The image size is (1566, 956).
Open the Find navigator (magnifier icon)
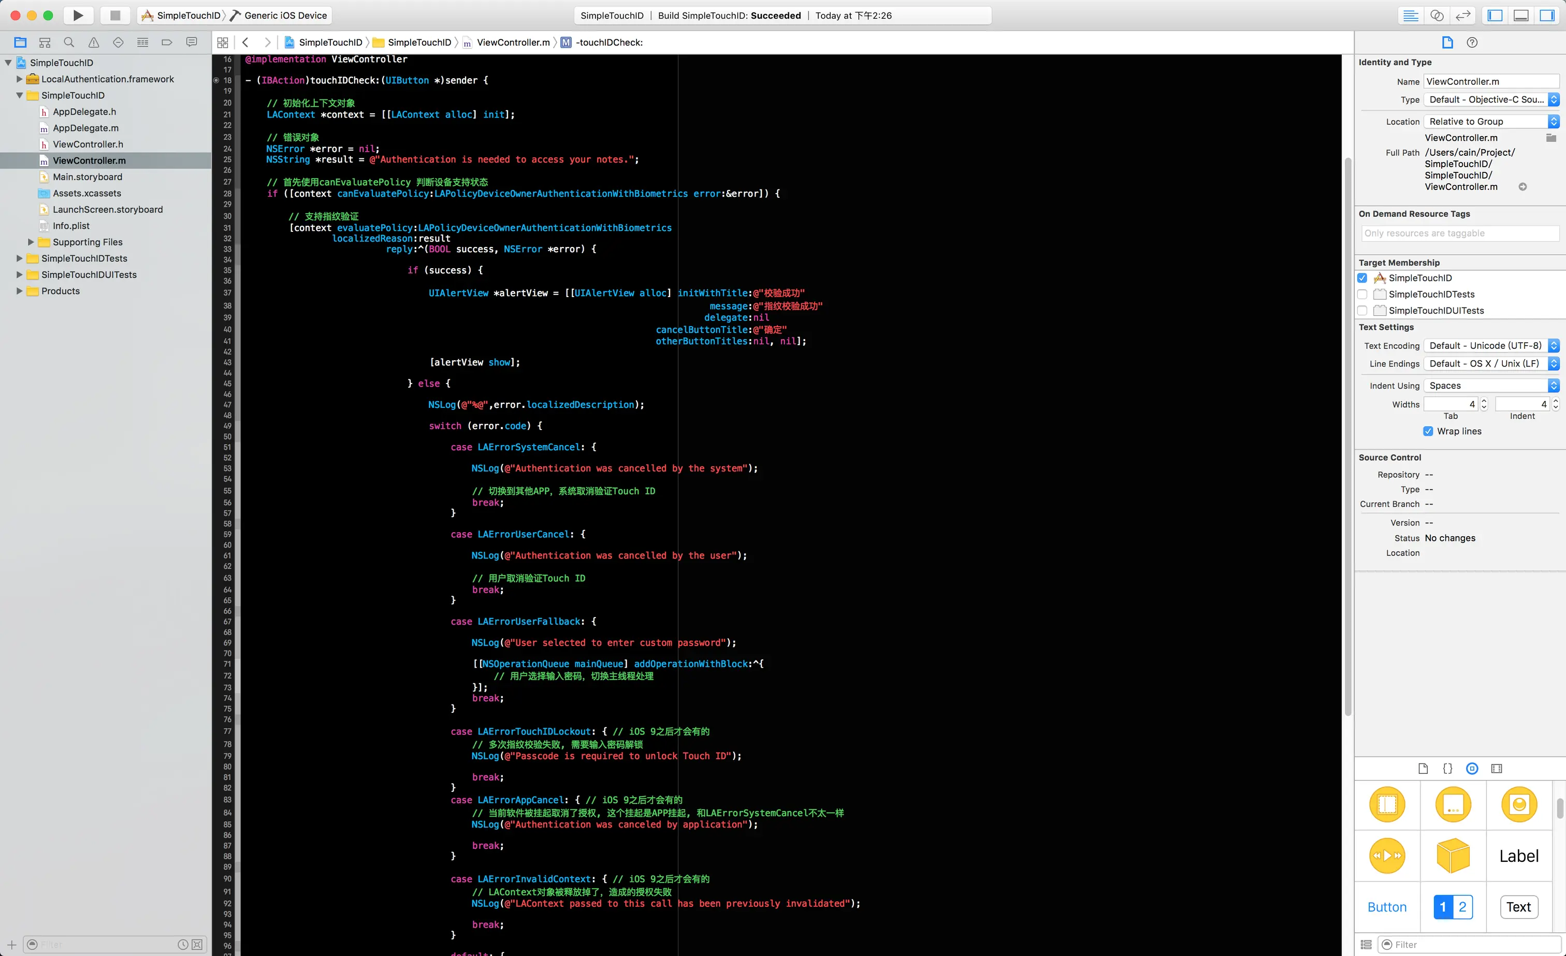(x=69, y=42)
